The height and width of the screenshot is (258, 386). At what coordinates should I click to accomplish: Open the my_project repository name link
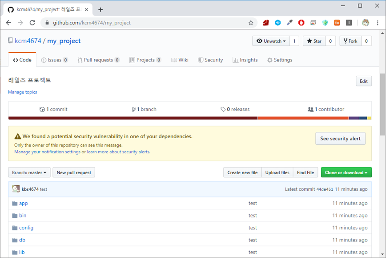click(x=64, y=41)
